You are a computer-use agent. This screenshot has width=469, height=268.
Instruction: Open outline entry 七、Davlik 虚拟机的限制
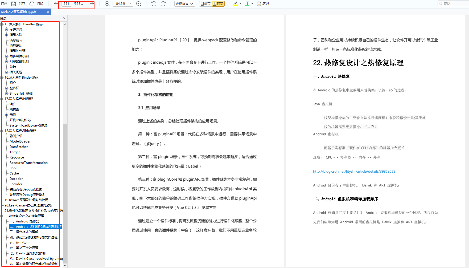point(27,253)
